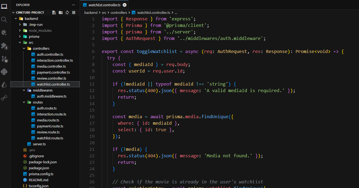Viewport: 359px width, 188px height.
Task: Click the '@prisma/client' import path
Action: tap(185, 25)
